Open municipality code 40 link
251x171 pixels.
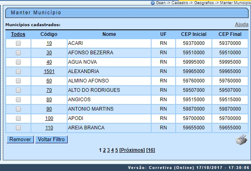(x=49, y=62)
